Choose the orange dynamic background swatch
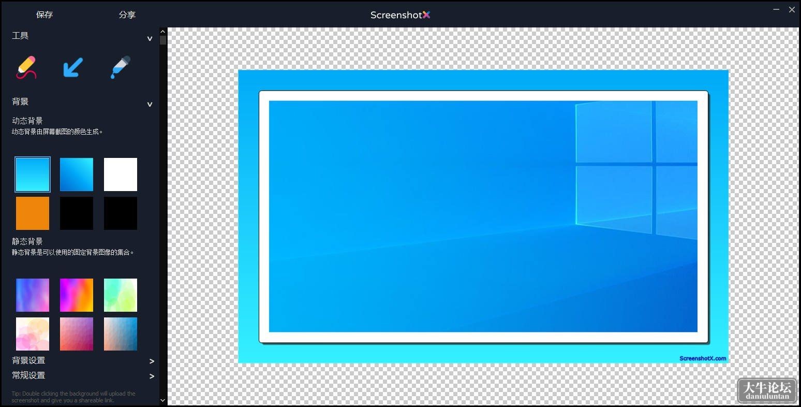801x407 pixels. (x=33, y=213)
